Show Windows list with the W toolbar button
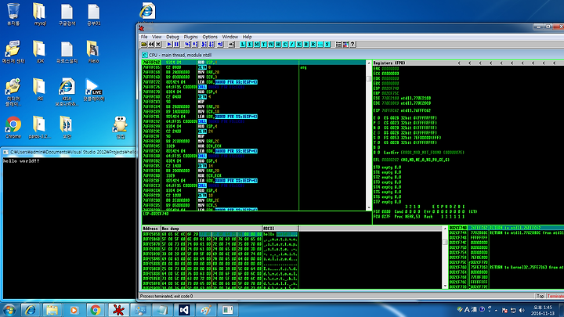 click(x=271, y=44)
